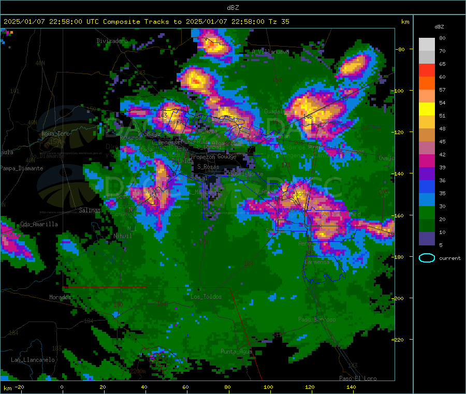
Task: Choose the slate purple 5-10 dBZ swatch
Action: coord(427,239)
